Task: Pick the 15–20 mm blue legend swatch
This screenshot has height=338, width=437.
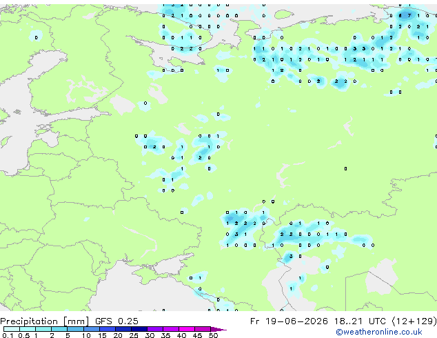Action: pos(107,329)
